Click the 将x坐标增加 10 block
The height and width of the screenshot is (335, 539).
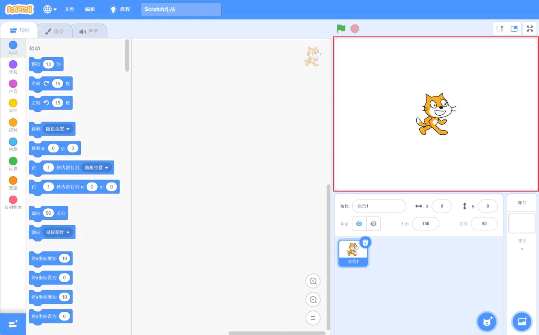(51, 258)
